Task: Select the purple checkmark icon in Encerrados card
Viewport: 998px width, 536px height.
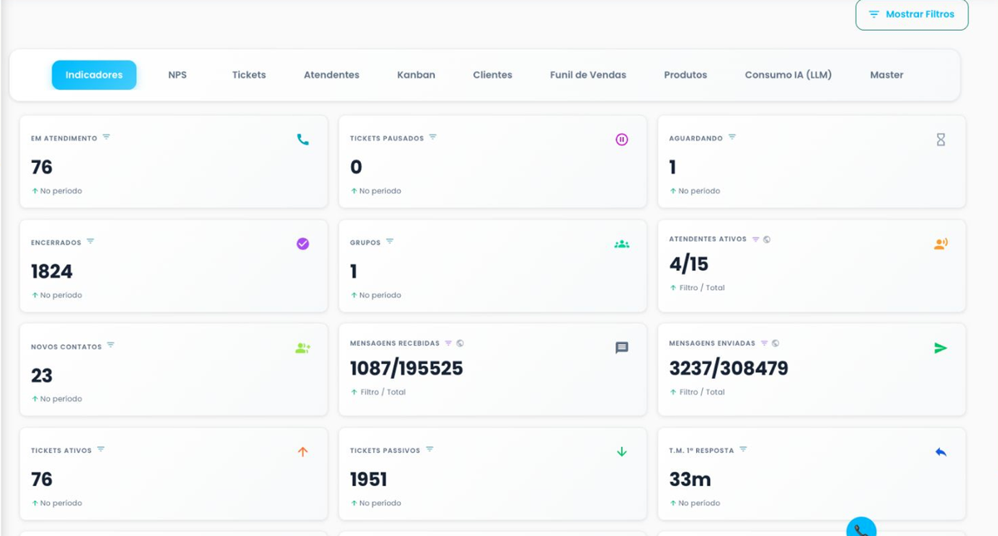Action: 303,243
